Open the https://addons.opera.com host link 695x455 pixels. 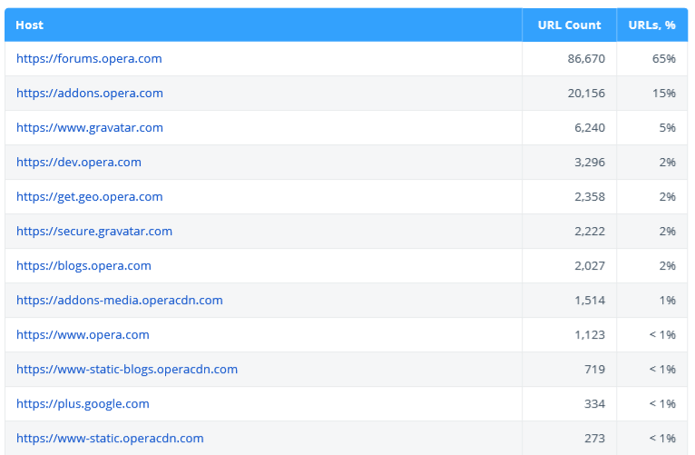pyautogui.click(x=90, y=94)
